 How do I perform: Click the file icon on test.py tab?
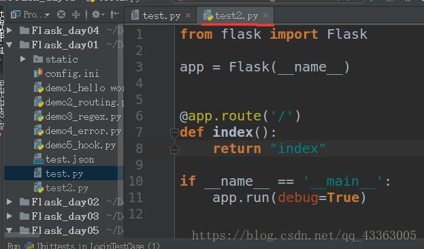pyautogui.click(x=135, y=16)
